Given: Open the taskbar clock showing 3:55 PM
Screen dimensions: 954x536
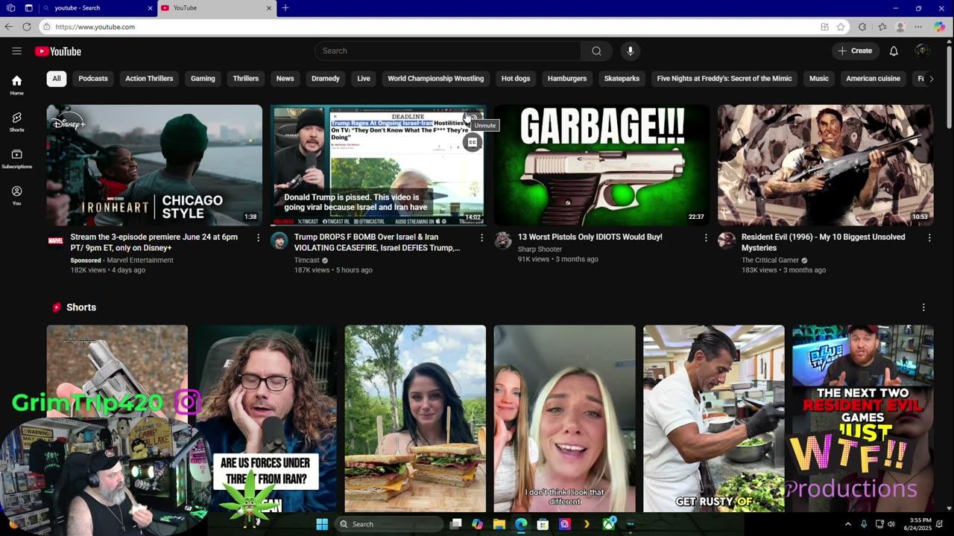Looking at the screenshot, I should tap(920, 524).
